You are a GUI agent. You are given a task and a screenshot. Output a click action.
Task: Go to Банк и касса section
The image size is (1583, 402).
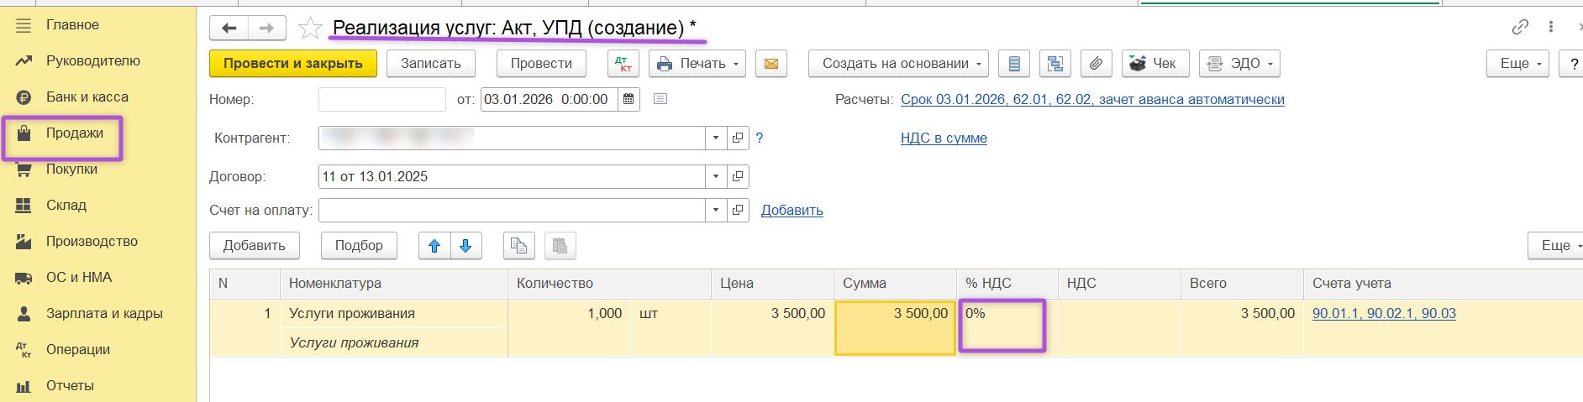[87, 97]
